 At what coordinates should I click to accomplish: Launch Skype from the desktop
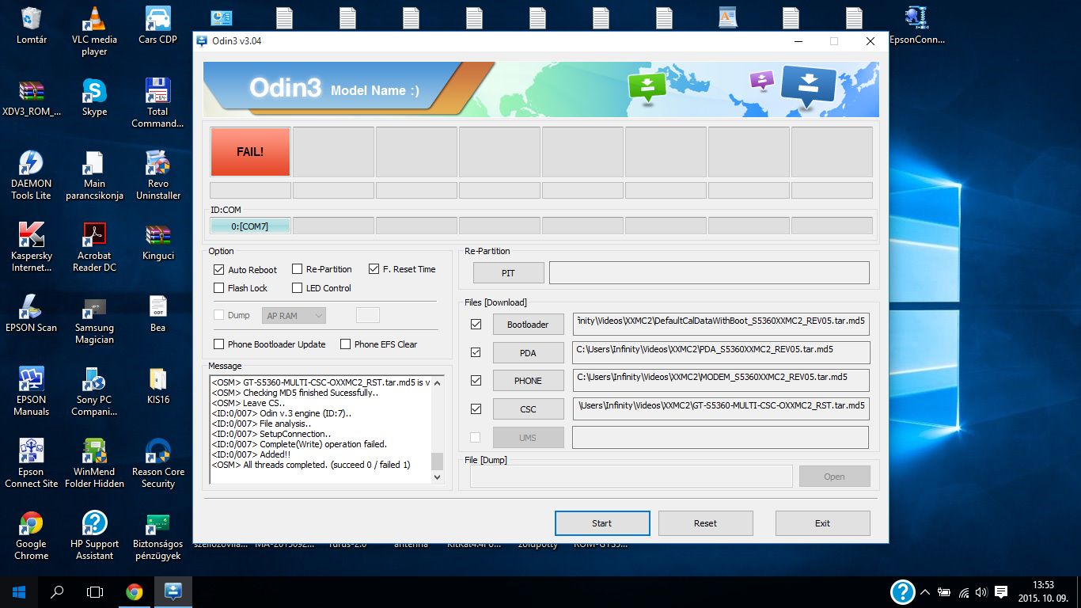pos(94,98)
